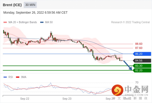Open the Research © 2022 Trading Central link
This screenshot has height=103, width=152.
tap(130, 22)
